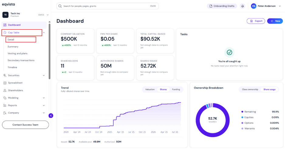The width and height of the screenshot is (285, 149).
Task: Open Vesting and plans page
Action: pos(17,54)
